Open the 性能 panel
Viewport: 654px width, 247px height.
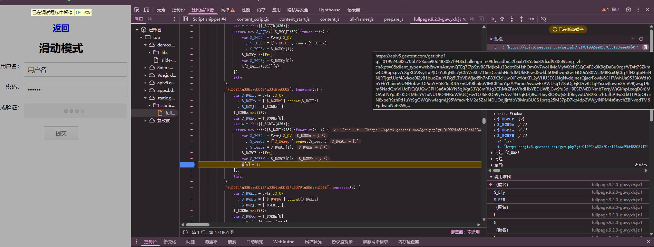(x=246, y=10)
